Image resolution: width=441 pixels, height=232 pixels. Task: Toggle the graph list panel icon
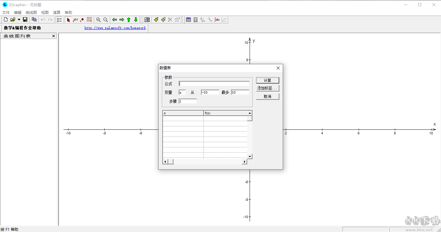pos(59,20)
